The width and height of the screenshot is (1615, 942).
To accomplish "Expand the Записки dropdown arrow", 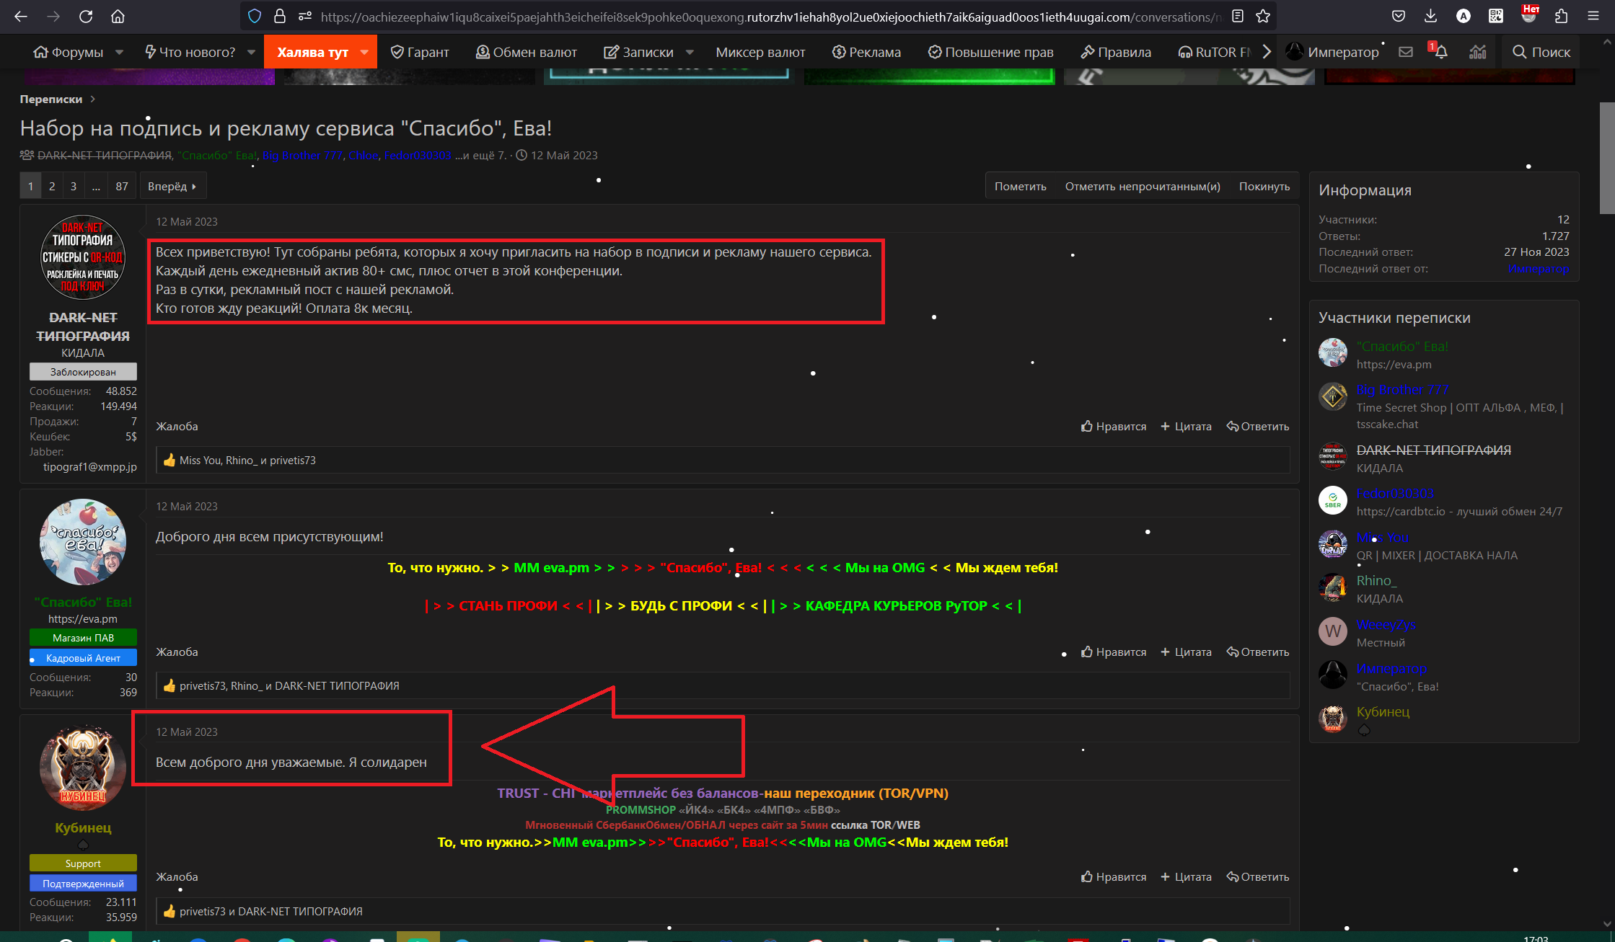I will click(690, 52).
